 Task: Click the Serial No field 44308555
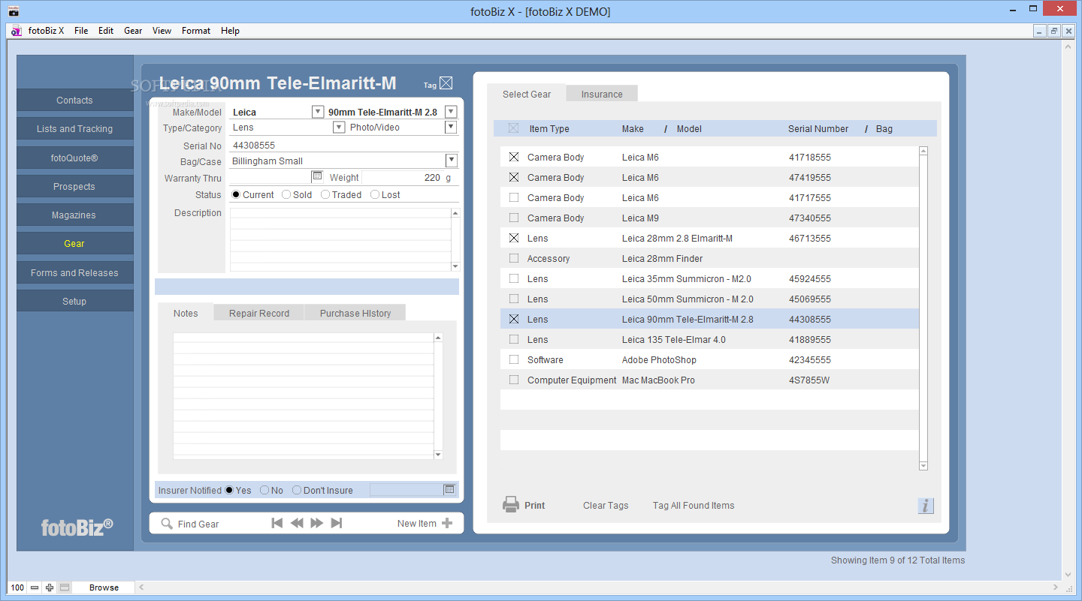(x=343, y=145)
